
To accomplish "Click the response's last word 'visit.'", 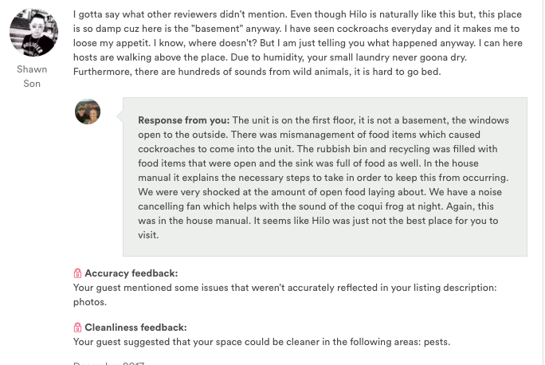I will coord(148,235).
